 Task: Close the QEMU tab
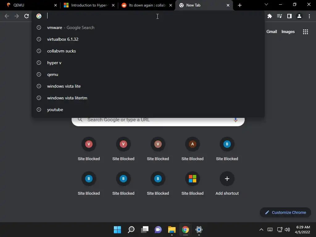click(56, 5)
